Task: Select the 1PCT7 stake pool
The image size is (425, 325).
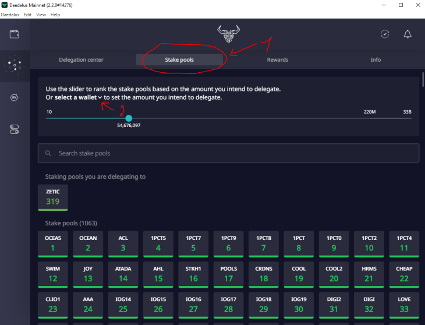Action: (193, 244)
